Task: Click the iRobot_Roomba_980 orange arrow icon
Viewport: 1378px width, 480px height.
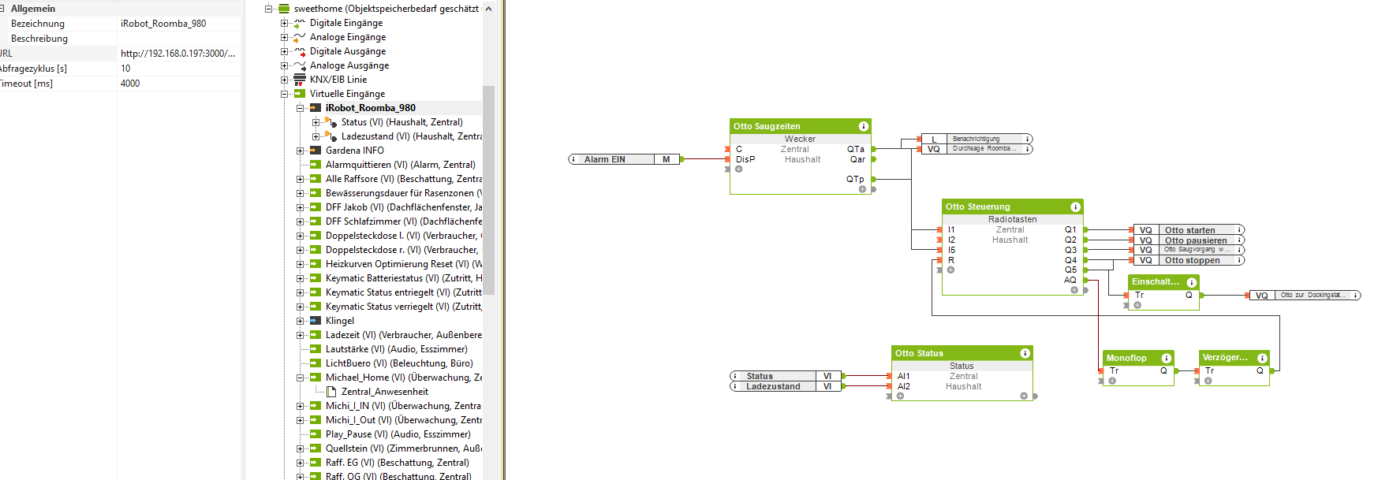Action: click(316, 108)
